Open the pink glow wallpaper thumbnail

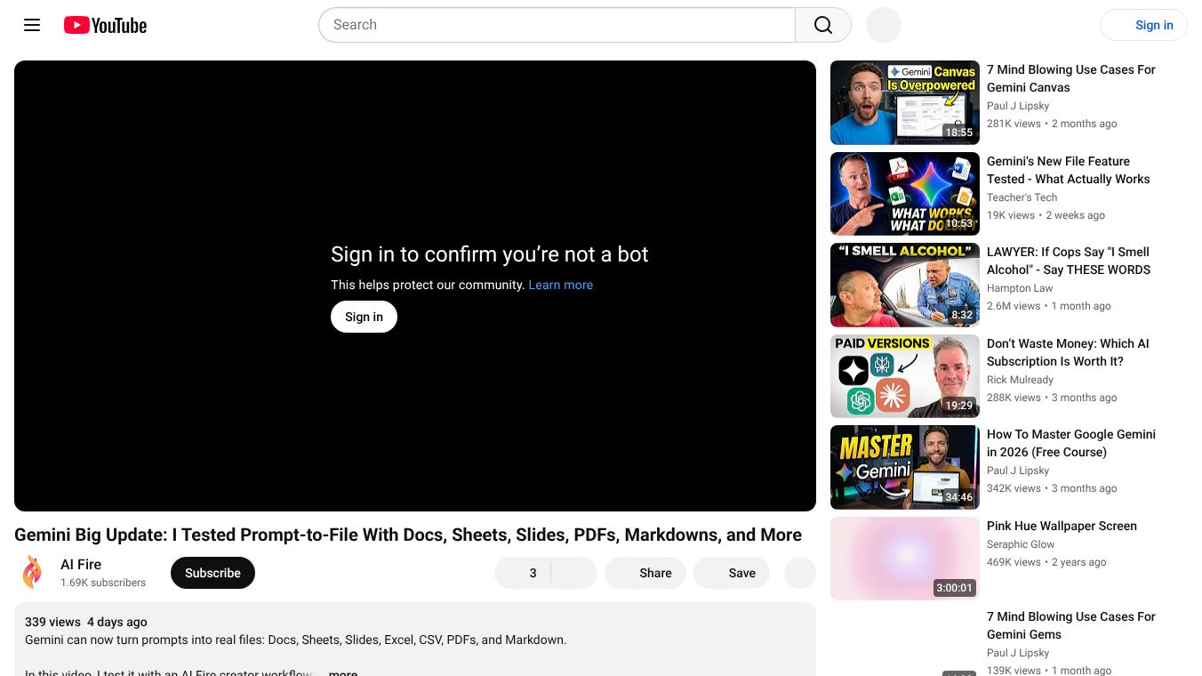tap(905, 559)
